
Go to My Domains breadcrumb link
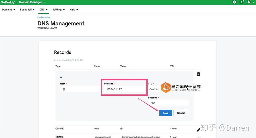click(44, 17)
